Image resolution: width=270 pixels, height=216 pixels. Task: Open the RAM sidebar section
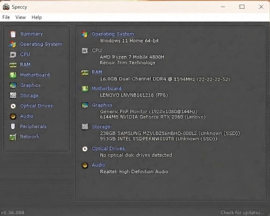click(x=25, y=65)
